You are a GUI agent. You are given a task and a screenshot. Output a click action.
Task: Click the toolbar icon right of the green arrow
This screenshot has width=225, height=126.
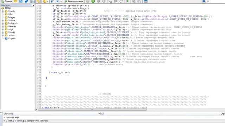click(x=134, y=1)
